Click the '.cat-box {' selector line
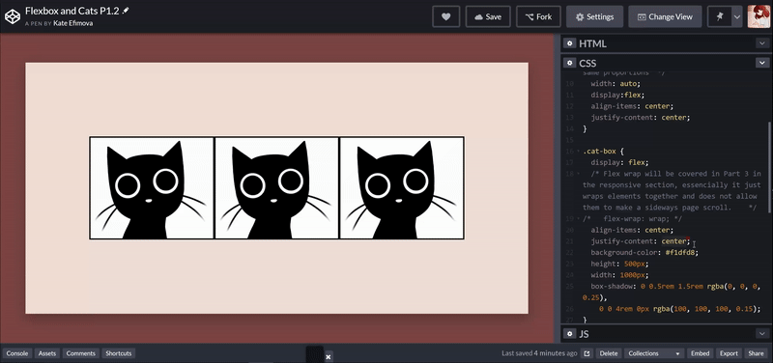Screen dimensions: 773x363 [603, 152]
